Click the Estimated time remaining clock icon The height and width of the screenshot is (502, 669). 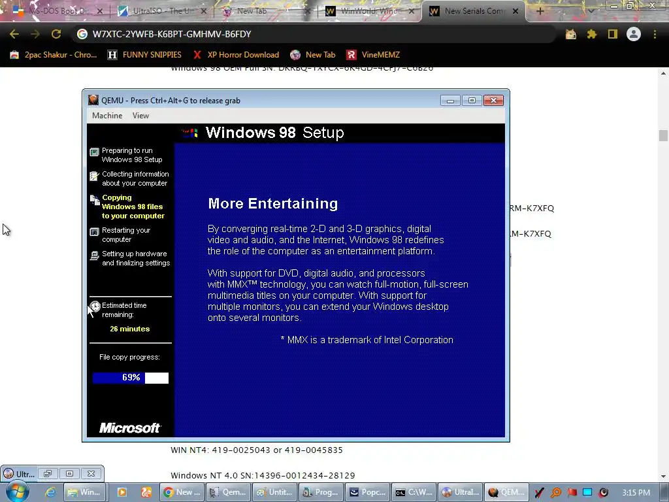click(95, 307)
